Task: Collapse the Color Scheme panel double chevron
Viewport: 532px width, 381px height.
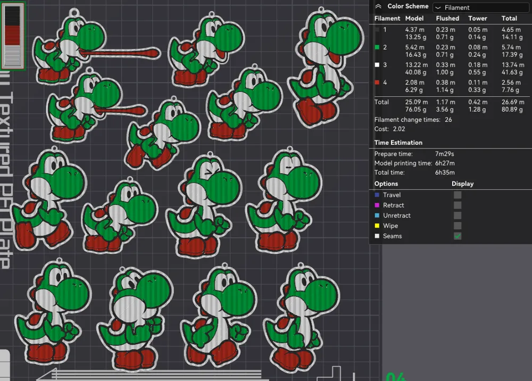Action: pos(378,6)
